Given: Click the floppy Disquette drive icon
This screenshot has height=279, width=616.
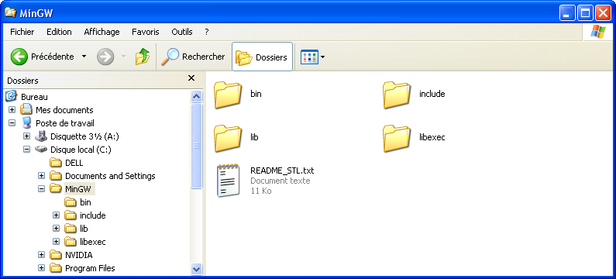Looking at the screenshot, I should pos(41,136).
